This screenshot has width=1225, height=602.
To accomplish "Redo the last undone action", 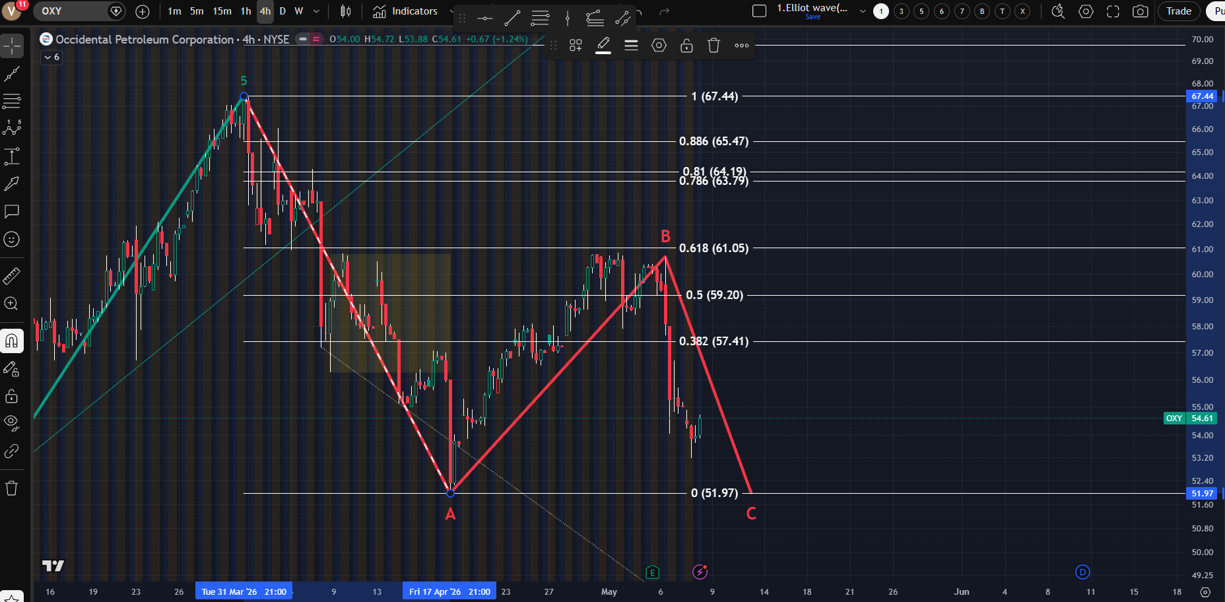I will point(665,11).
